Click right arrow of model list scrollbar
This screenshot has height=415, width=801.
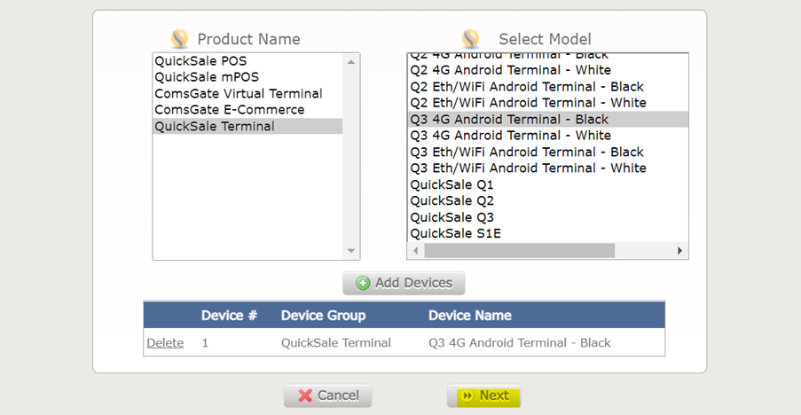[x=679, y=251]
